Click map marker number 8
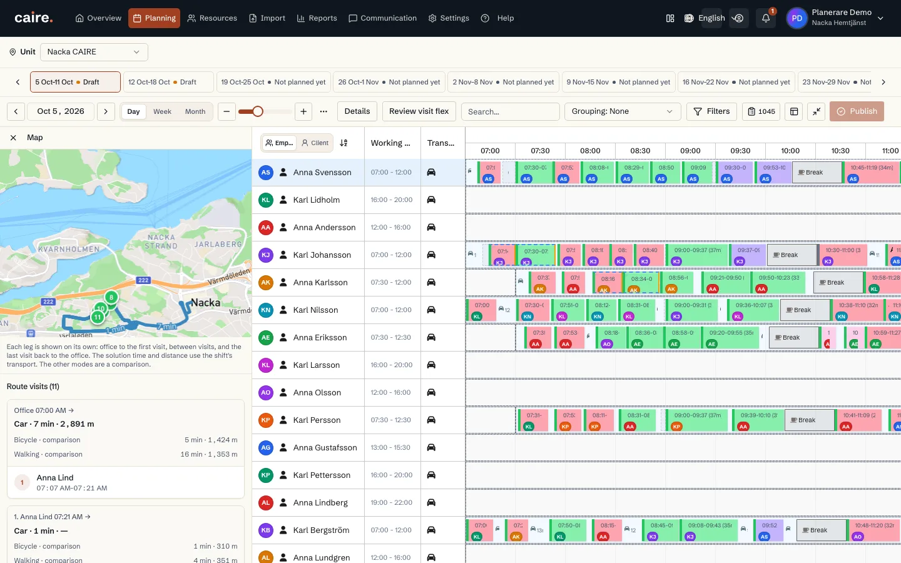 pos(111,297)
